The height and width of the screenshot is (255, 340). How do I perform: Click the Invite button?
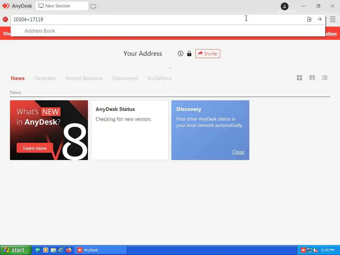(208, 53)
